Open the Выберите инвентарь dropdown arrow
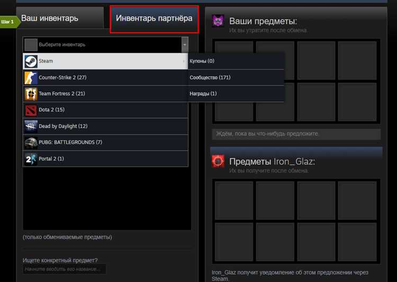This screenshot has height=282, width=397. click(185, 44)
